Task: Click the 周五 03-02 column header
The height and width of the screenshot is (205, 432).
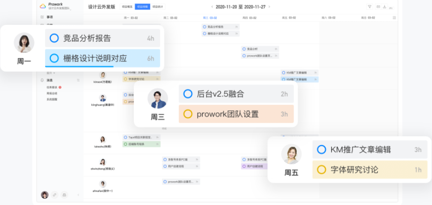Action: 289,17
